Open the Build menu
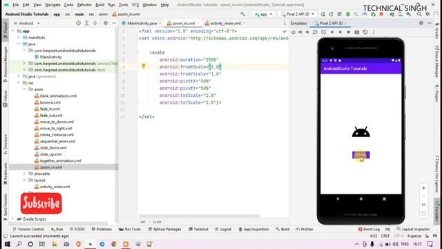442x249 pixels. pos(99,5)
